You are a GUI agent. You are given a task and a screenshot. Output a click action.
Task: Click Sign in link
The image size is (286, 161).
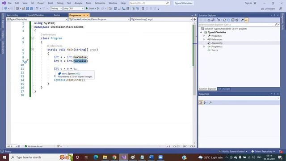click(248, 3)
